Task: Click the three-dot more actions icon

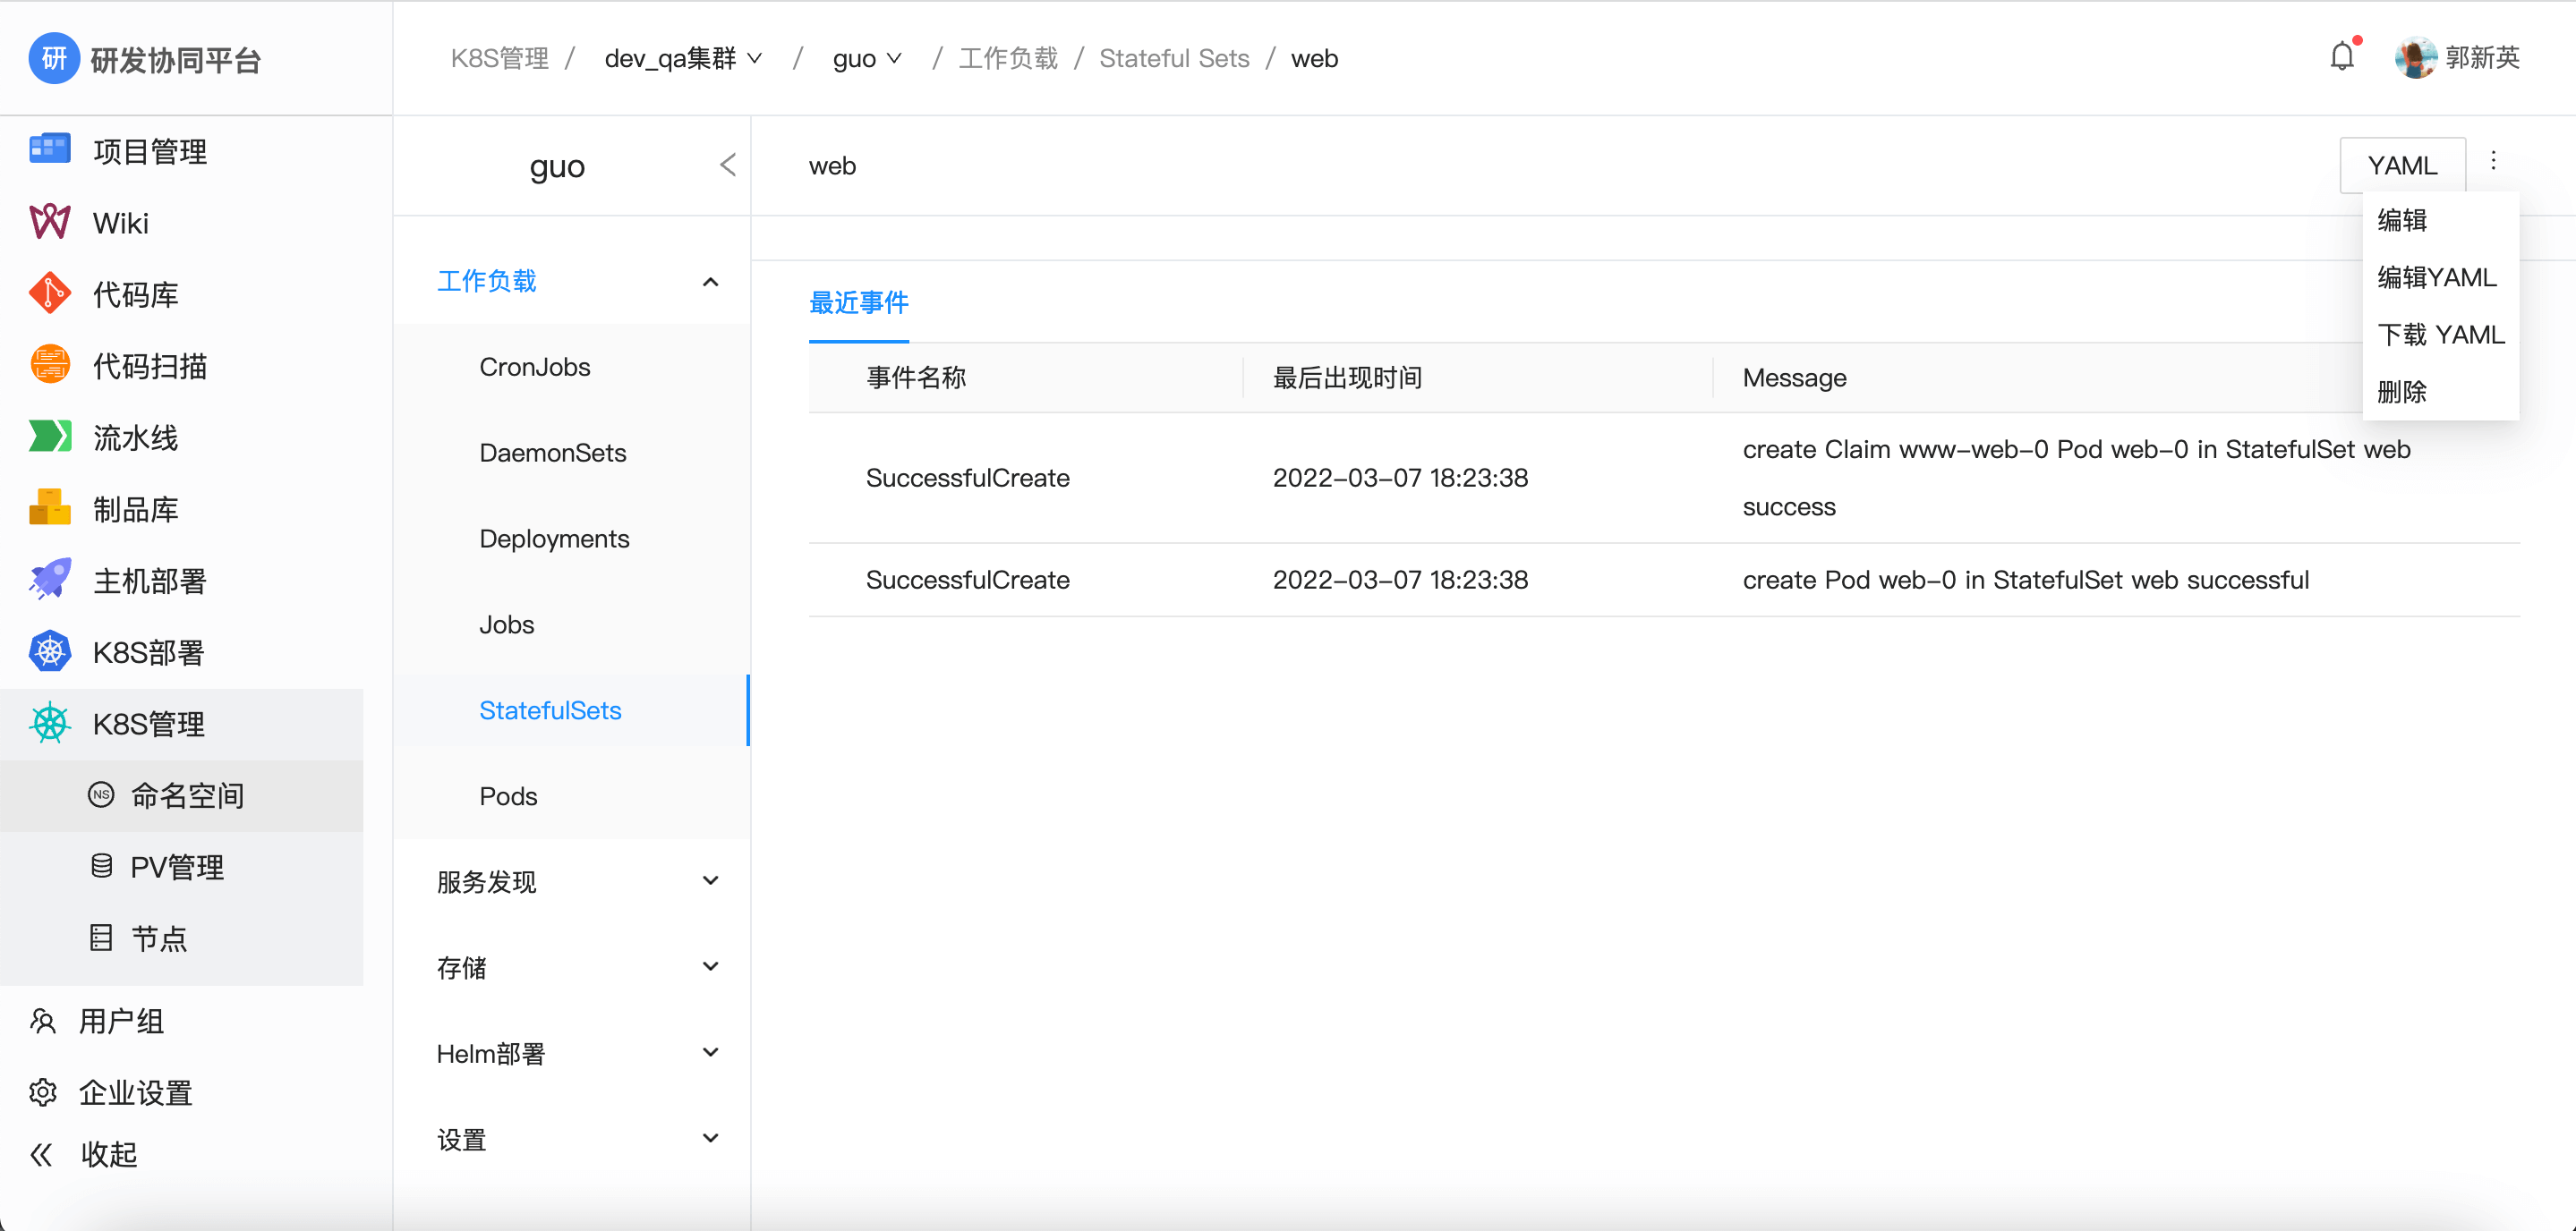Action: coord(2493,162)
